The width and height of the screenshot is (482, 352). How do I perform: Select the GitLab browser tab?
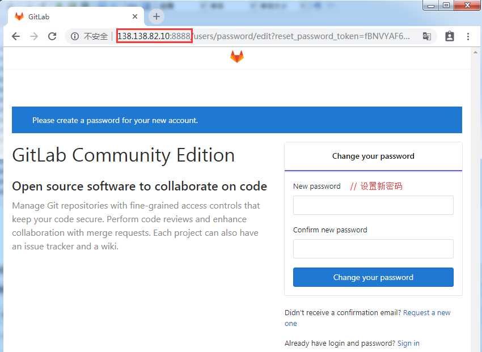click(76, 16)
